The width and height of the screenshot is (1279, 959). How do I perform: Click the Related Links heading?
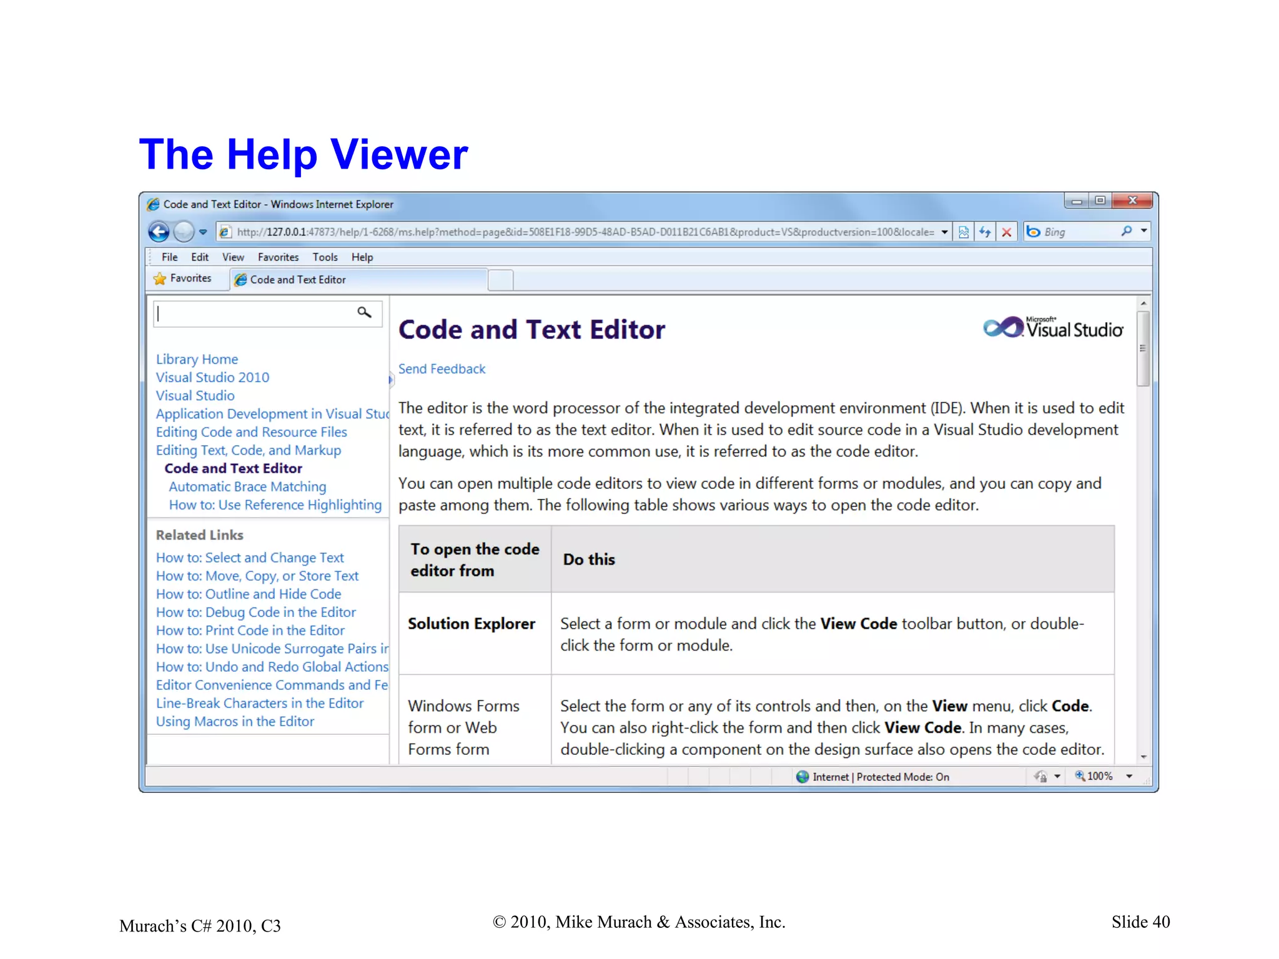pos(199,535)
